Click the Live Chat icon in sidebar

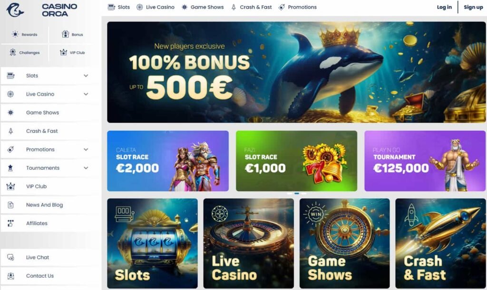coord(10,257)
